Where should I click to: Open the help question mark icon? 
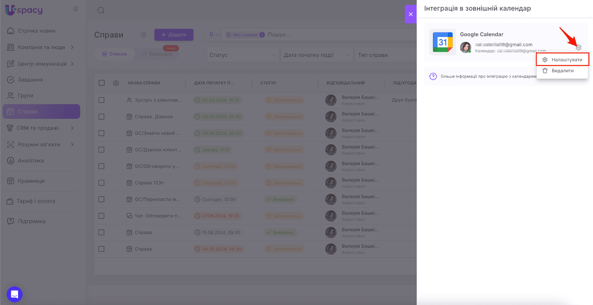(x=433, y=76)
